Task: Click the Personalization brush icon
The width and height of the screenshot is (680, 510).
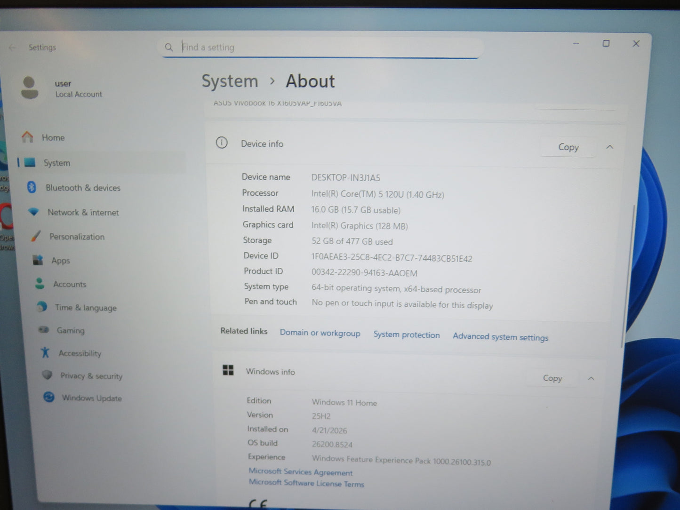Action: (x=36, y=236)
